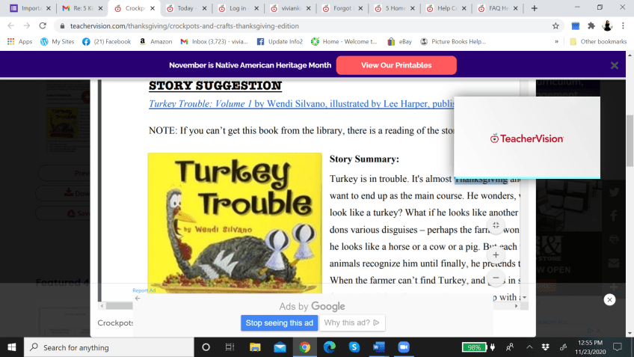Click the View Our Printables button
The image size is (634, 357).
point(396,65)
